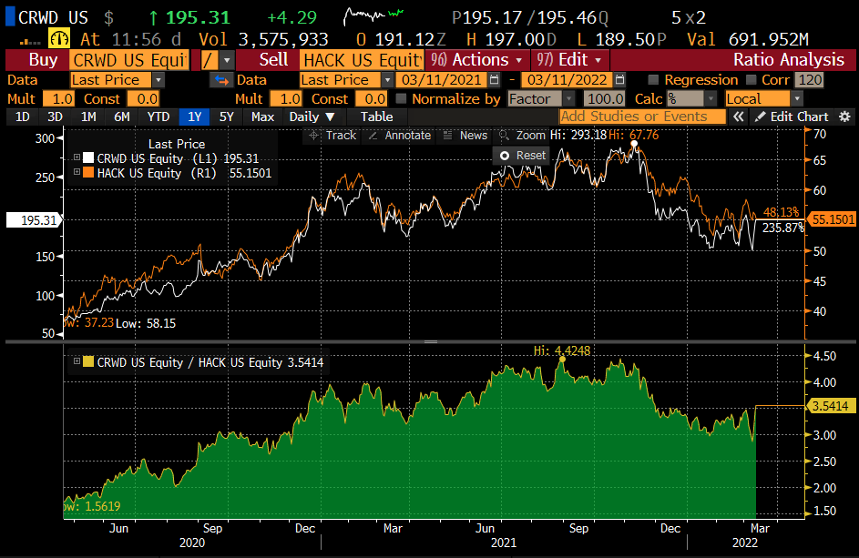The width and height of the screenshot is (859, 558).
Task: Click the orange gauge icon beside At
Action: coord(58,39)
